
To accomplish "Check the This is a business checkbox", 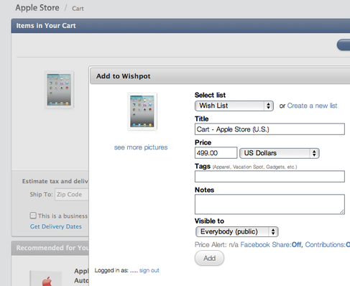I will click(x=33, y=216).
